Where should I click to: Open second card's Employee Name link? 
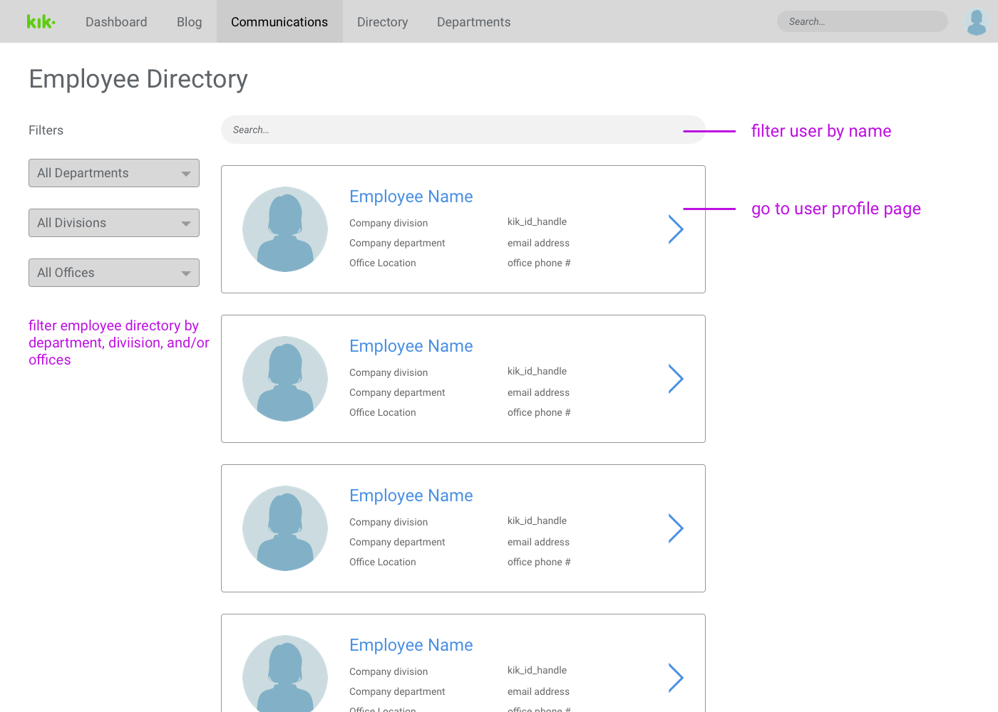(x=411, y=346)
